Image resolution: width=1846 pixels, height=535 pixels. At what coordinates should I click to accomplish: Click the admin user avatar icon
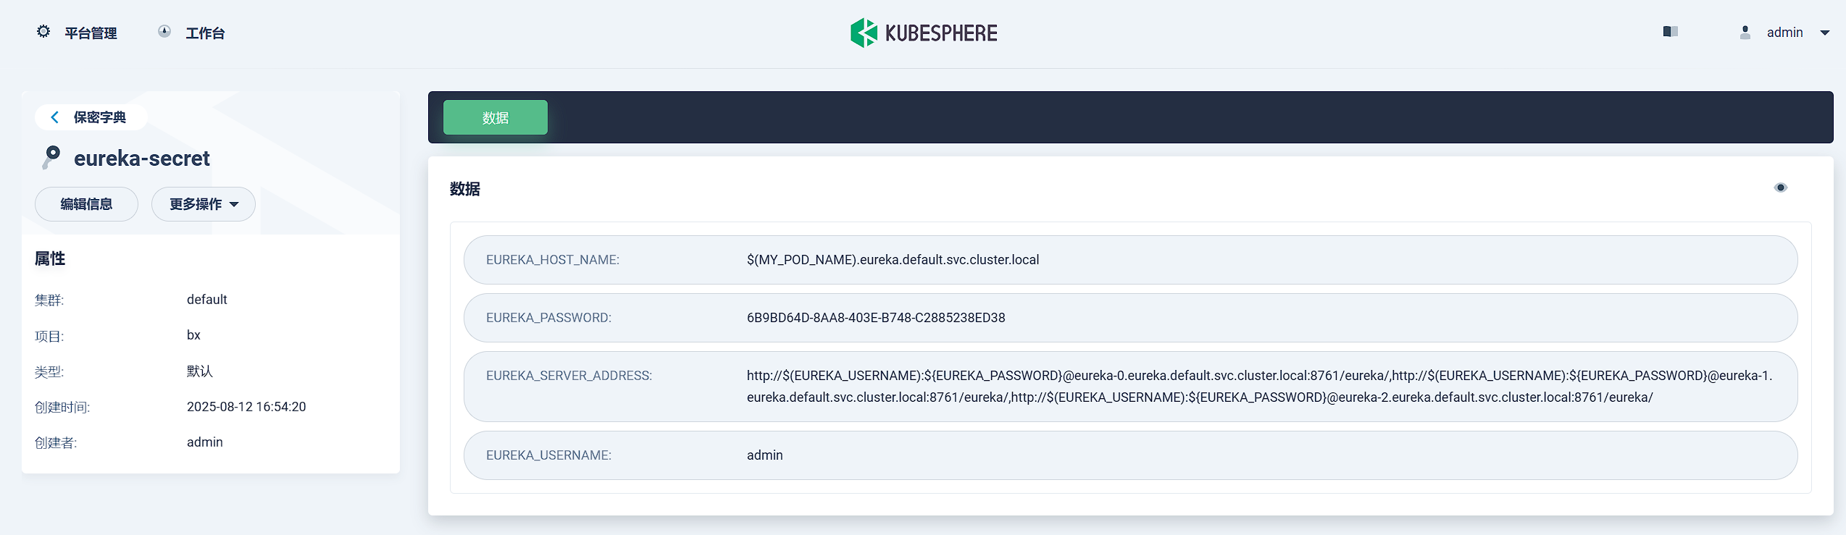(1745, 33)
